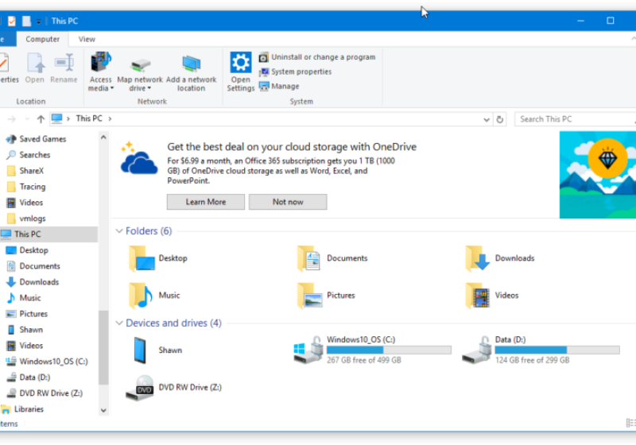
Task: Click the Learn More button
Action: coord(206,202)
